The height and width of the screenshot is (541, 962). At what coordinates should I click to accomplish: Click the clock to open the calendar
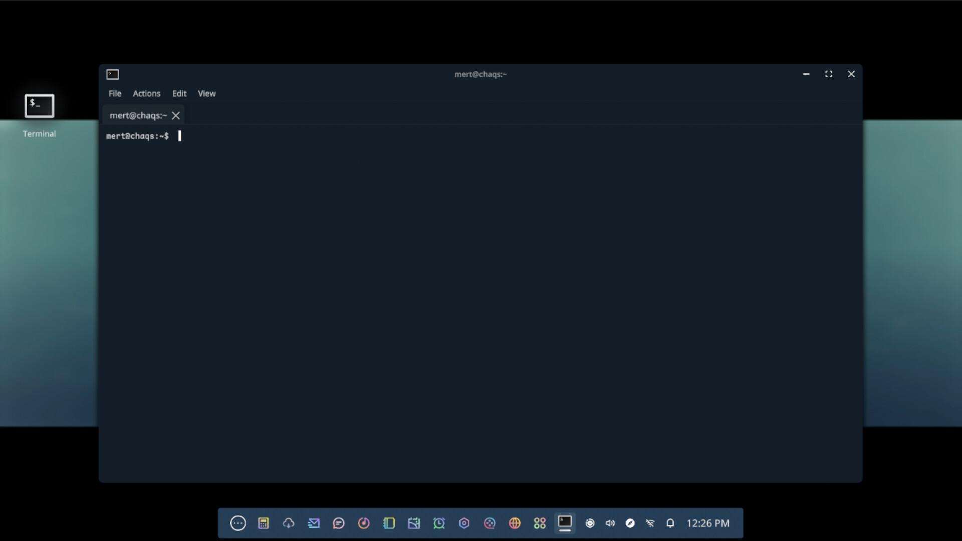coord(707,523)
